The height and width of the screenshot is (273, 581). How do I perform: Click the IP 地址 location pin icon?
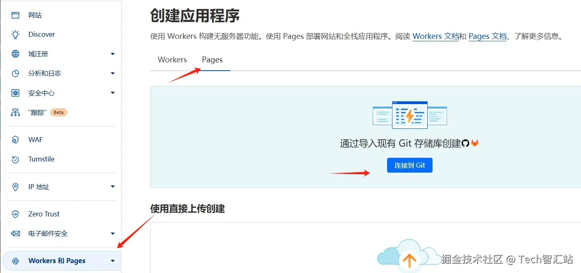coord(15,187)
